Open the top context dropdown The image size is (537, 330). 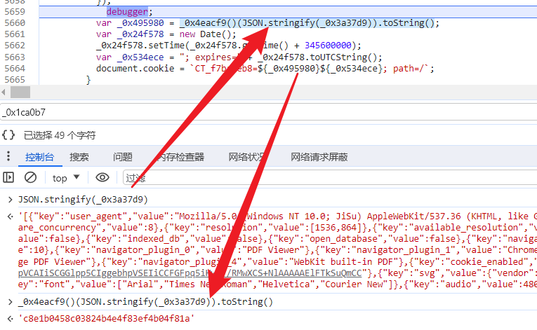[66, 178]
